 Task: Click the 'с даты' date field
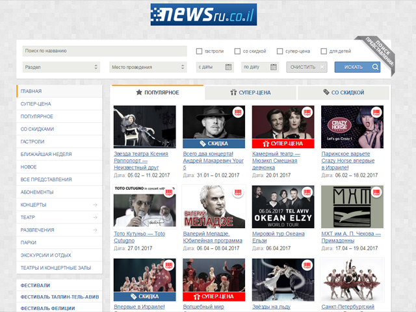(215, 67)
